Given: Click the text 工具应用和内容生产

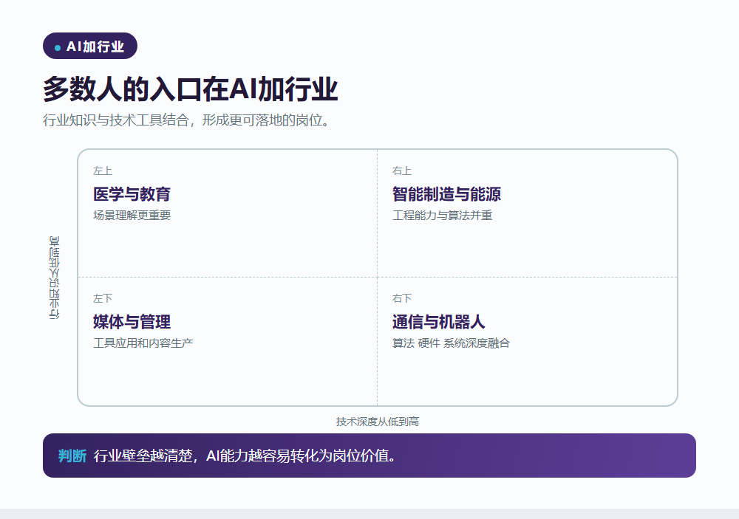Looking at the screenshot, I should [143, 343].
